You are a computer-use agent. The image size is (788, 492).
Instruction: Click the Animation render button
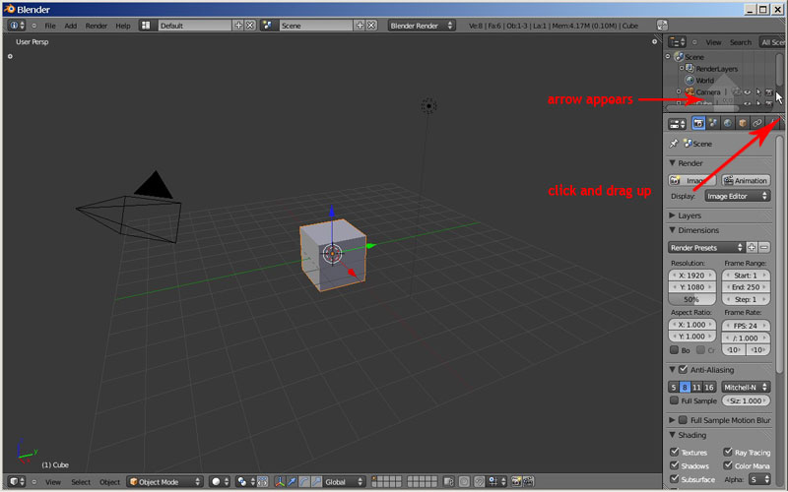tap(746, 180)
